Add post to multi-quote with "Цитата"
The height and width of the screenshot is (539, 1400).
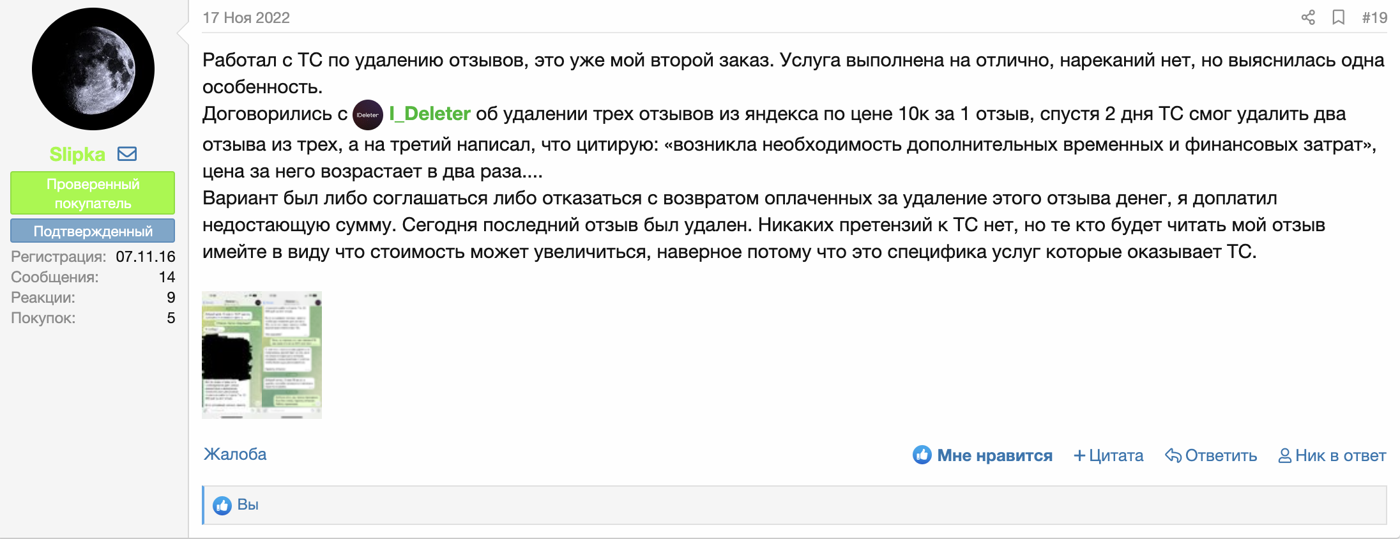point(1109,455)
